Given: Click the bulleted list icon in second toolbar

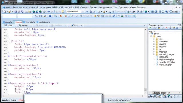Looking at the screenshot, I should pos(130,16).
